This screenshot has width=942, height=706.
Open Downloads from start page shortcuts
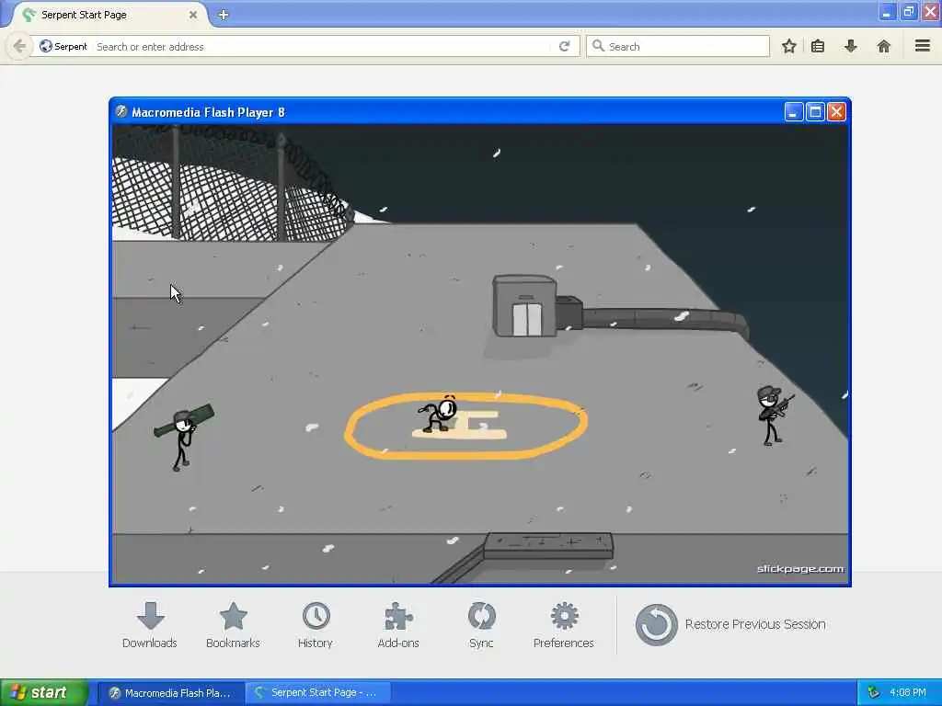point(150,625)
